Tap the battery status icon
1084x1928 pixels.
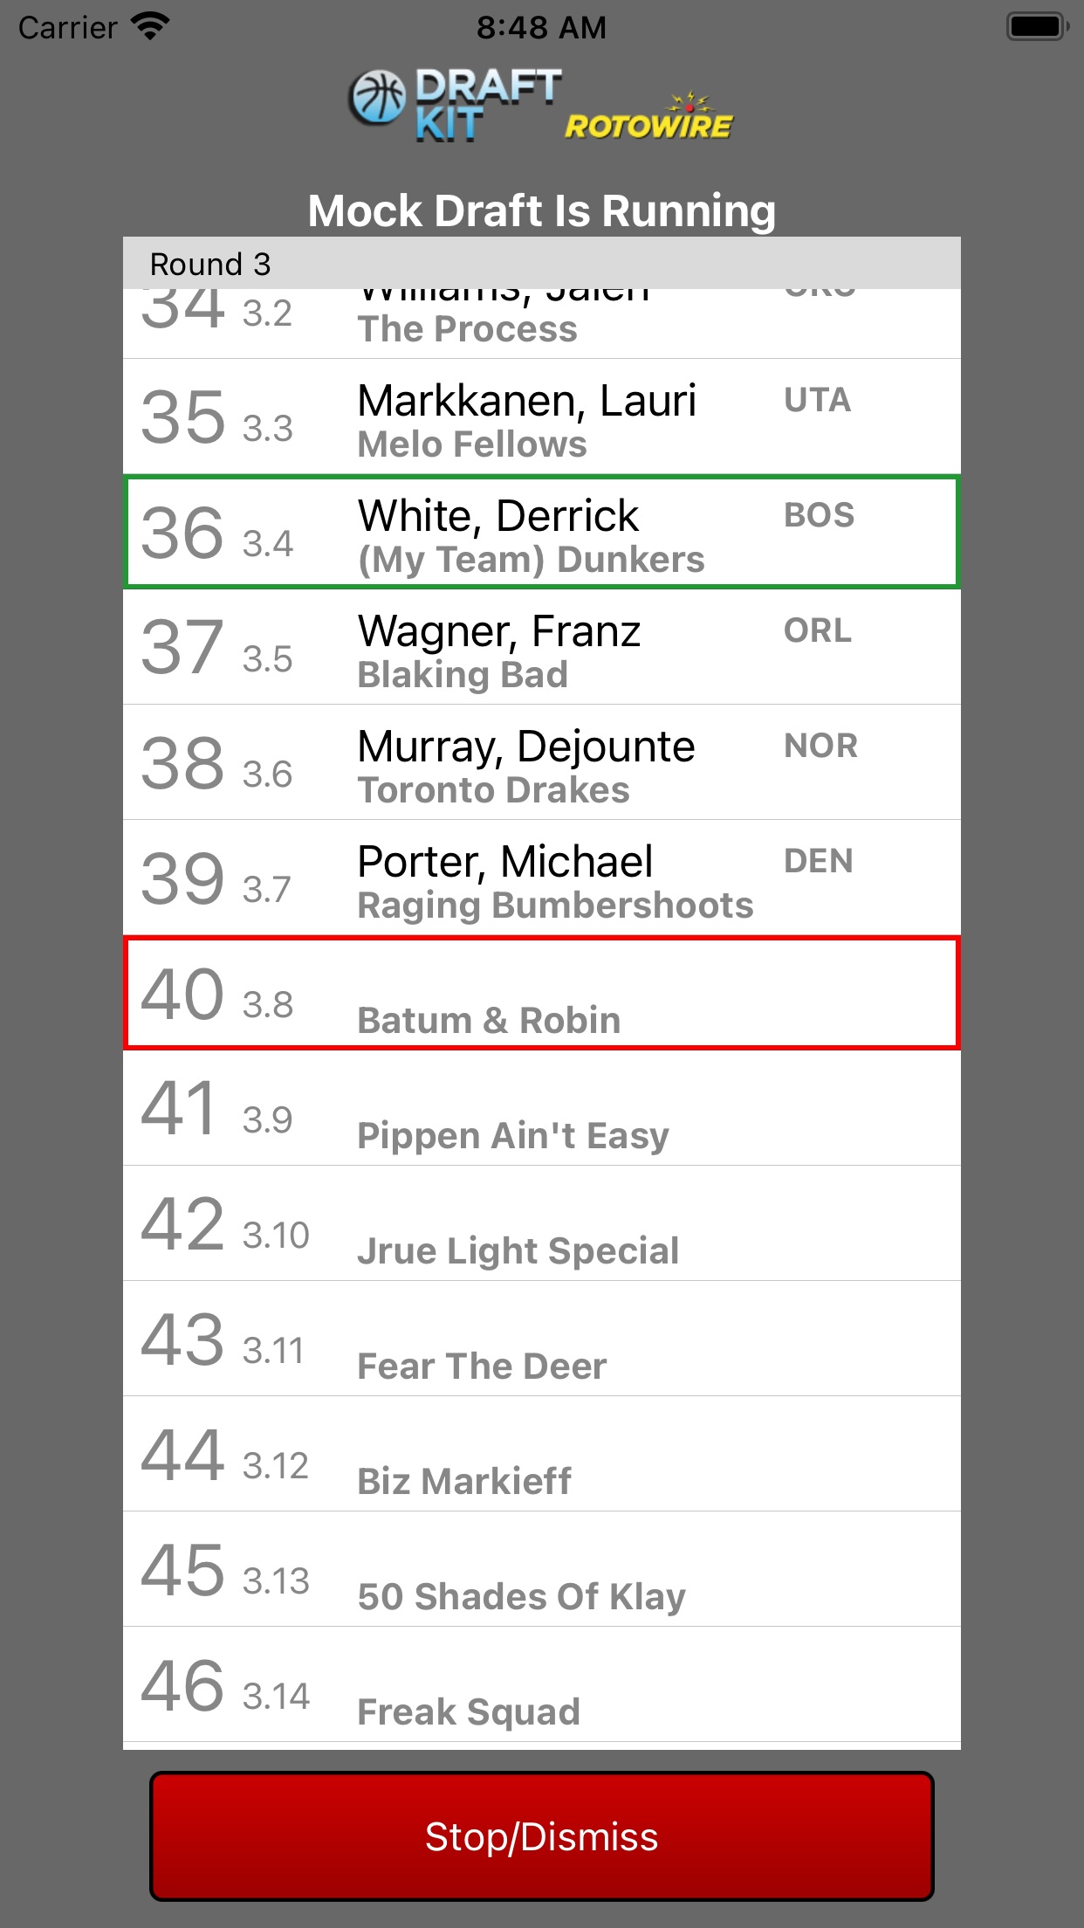point(1037,27)
